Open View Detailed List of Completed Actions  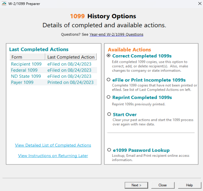53,145
